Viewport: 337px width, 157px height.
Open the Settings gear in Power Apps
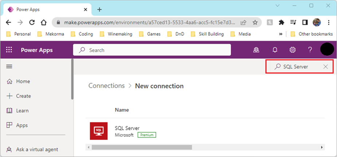[x=292, y=50]
